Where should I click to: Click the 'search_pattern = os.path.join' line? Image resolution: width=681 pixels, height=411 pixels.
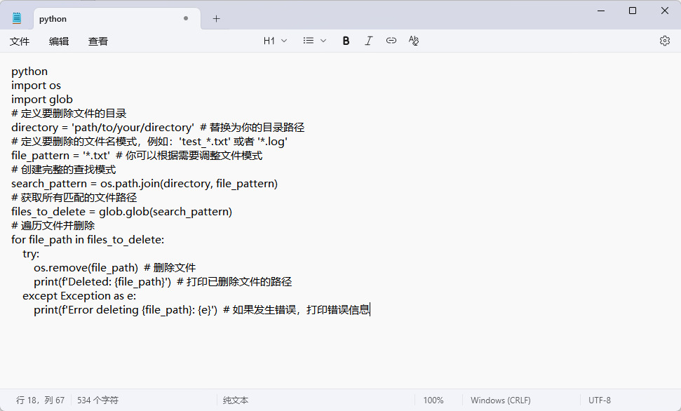[144, 183]
